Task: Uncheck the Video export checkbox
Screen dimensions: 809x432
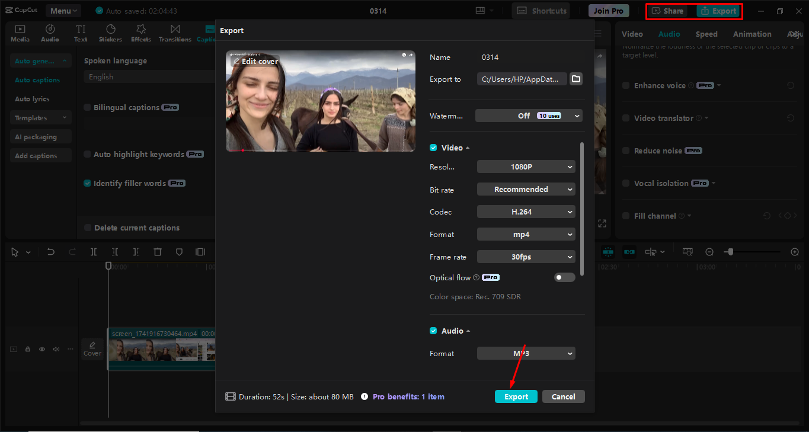Action: 432,147
